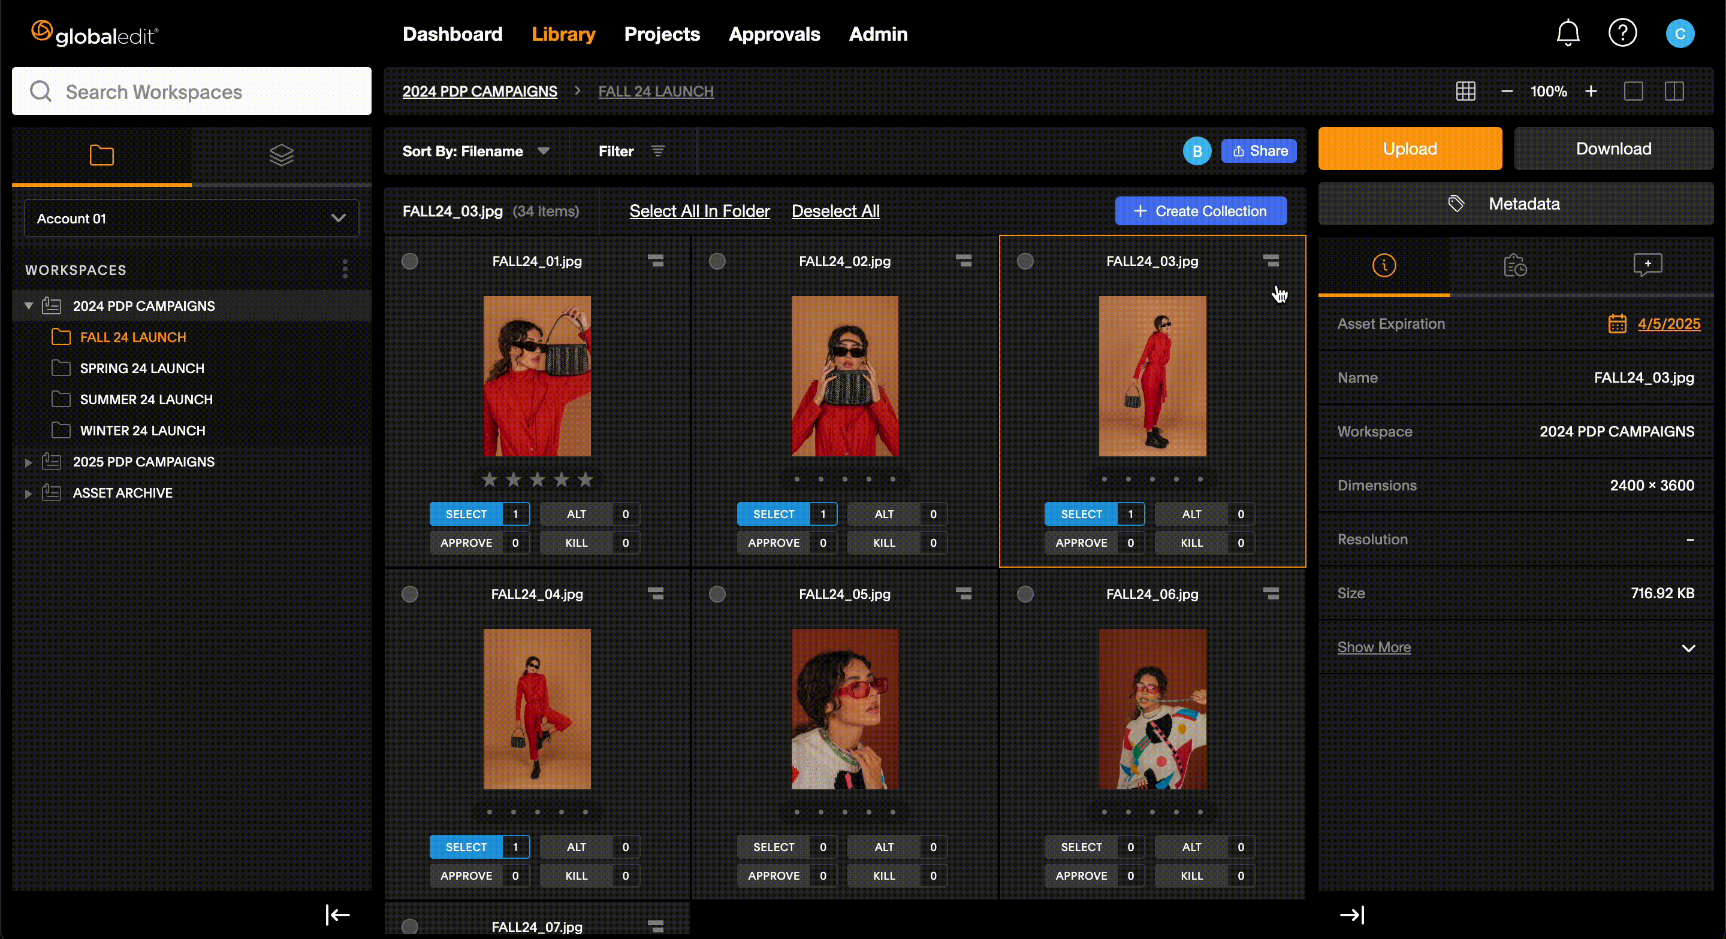Open the Sort By Filename dropdown
Image resolution: width=1726 pixels, height=939 pixels.
point(476,152)
